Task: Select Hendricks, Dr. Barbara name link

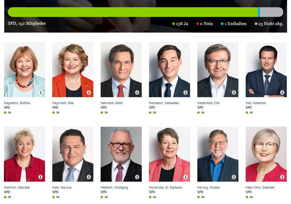Action: [165, 187]
